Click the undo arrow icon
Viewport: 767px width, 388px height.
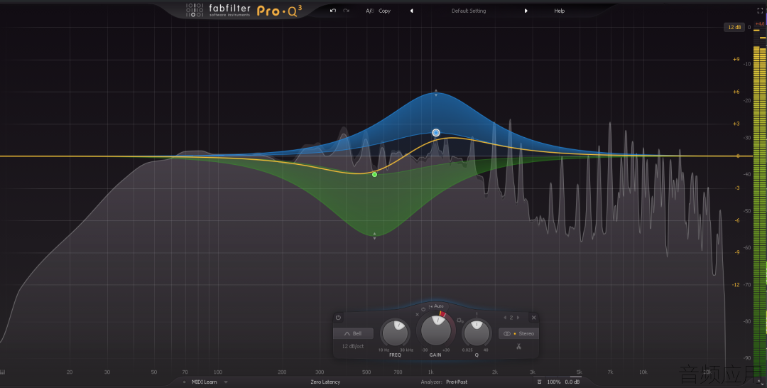tap(333, 11)
